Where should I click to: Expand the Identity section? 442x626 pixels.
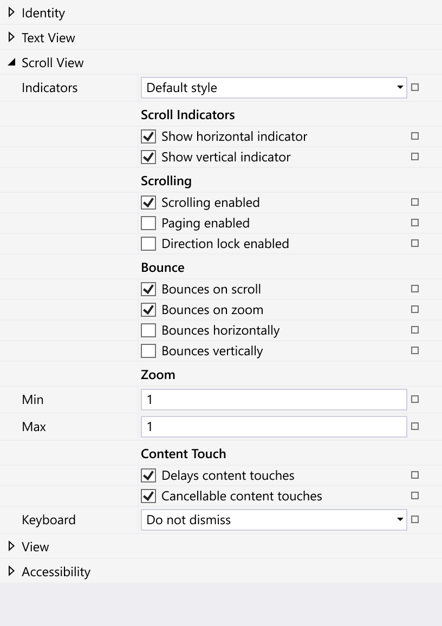point(11,12)
